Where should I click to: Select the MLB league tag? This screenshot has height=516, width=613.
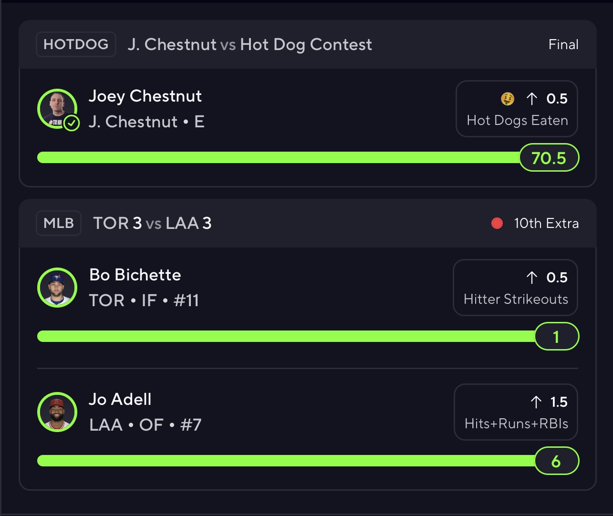59,223
